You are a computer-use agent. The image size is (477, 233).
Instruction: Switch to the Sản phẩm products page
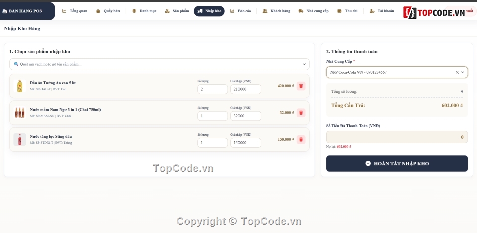click(x=177, y=11)
